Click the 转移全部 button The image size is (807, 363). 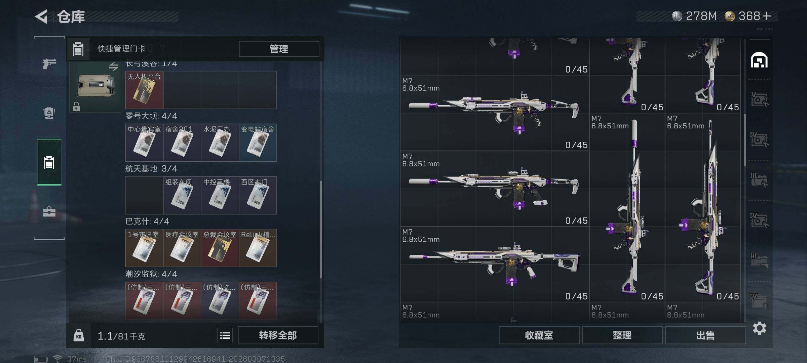point(278,335)
